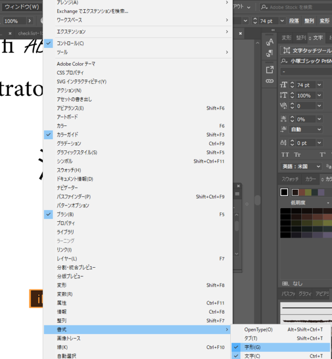Expand the エクステンション submenu

click(138, 32)
